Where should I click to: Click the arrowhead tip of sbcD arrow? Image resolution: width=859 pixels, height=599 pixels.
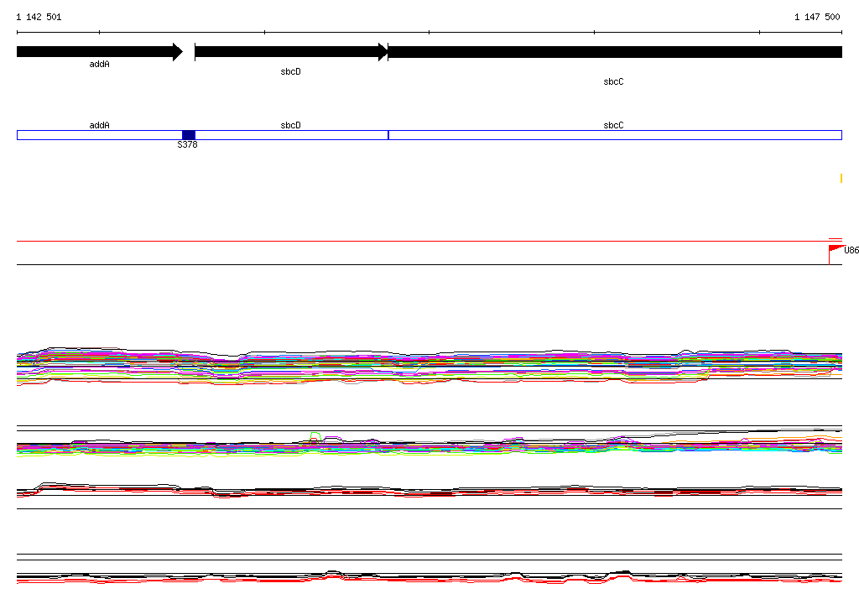pyautogui.click(x=384, y=52)
